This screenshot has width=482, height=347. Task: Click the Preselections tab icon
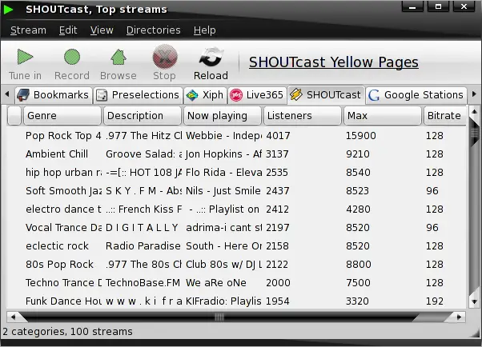click(x=102, y=95)
